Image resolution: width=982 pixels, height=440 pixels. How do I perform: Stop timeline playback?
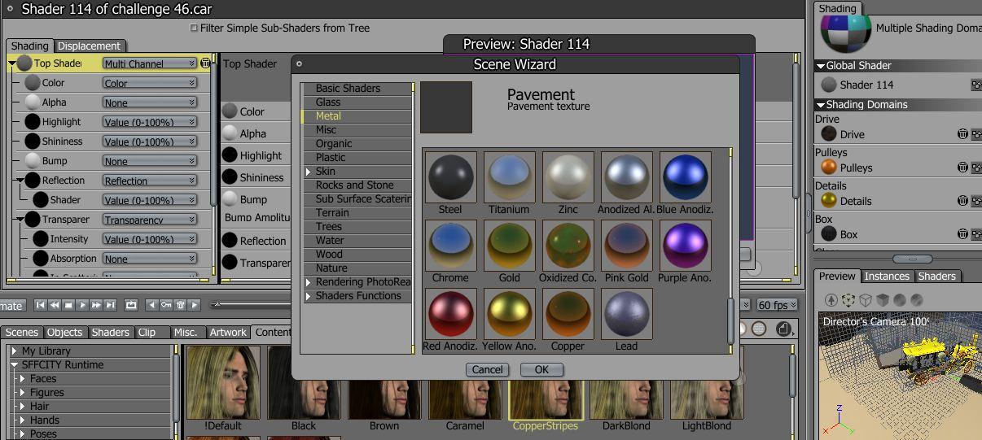point(68,305)
